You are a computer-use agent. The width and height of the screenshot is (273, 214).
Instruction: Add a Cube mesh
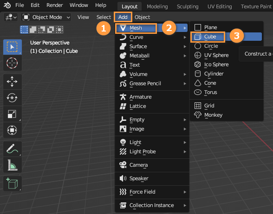pos(227,37)
